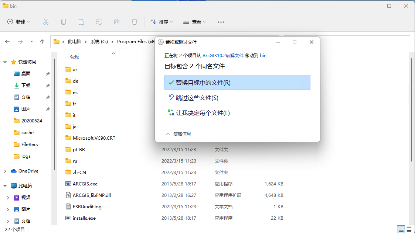Go up one folder level
Viewport: 415px width, 233px height.
(42, 42)
